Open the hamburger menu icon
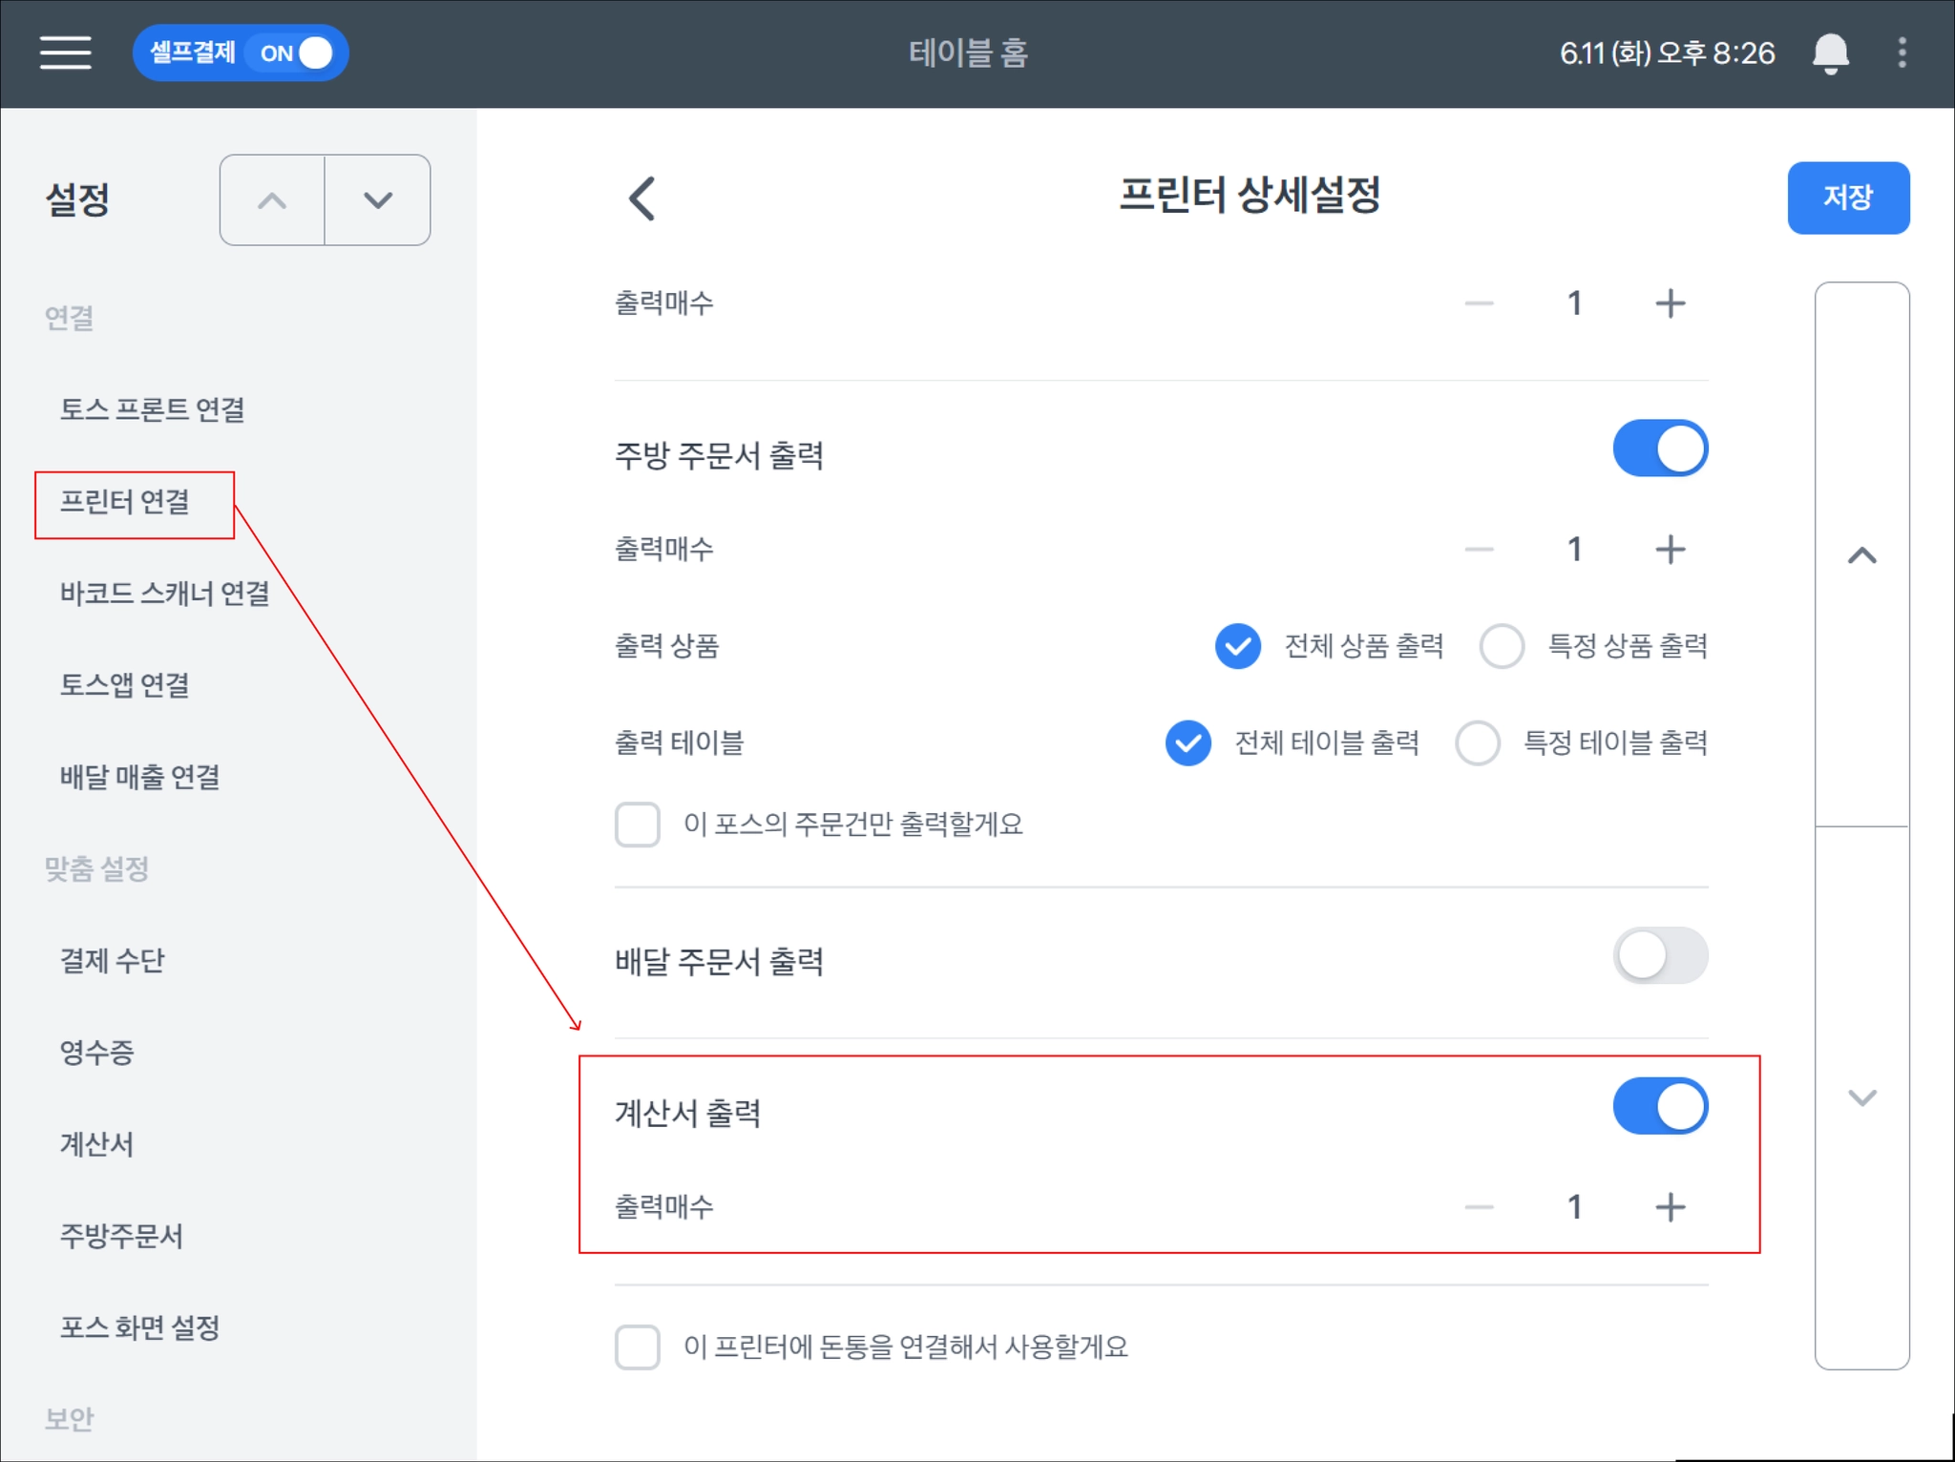The width and height of the screenshot is (1955, 1462). click(x=65, y=52)
